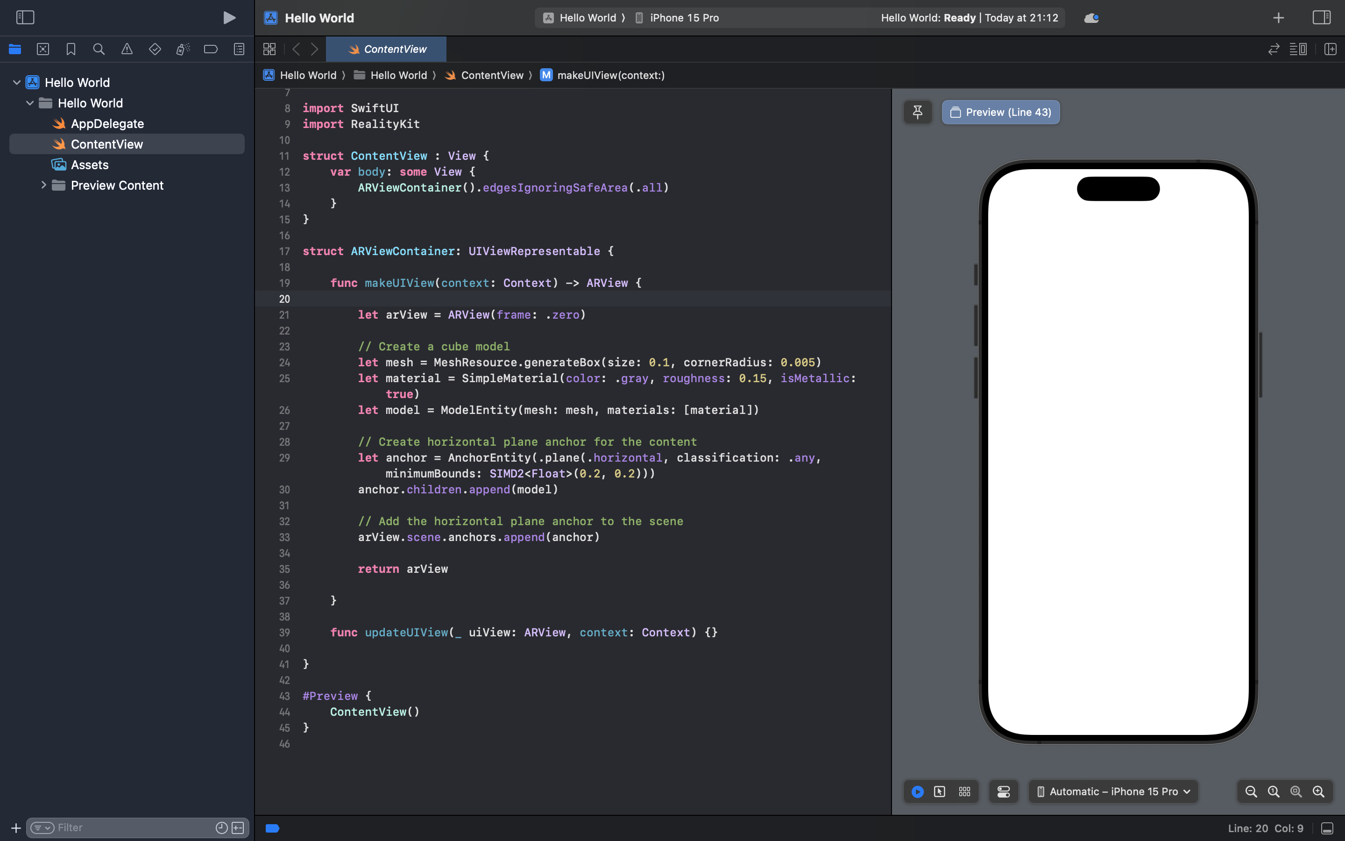Viewport: 1345px width, 841px height.
Task: Open the canvas Device Settings icon
Action: point(1004,791)
